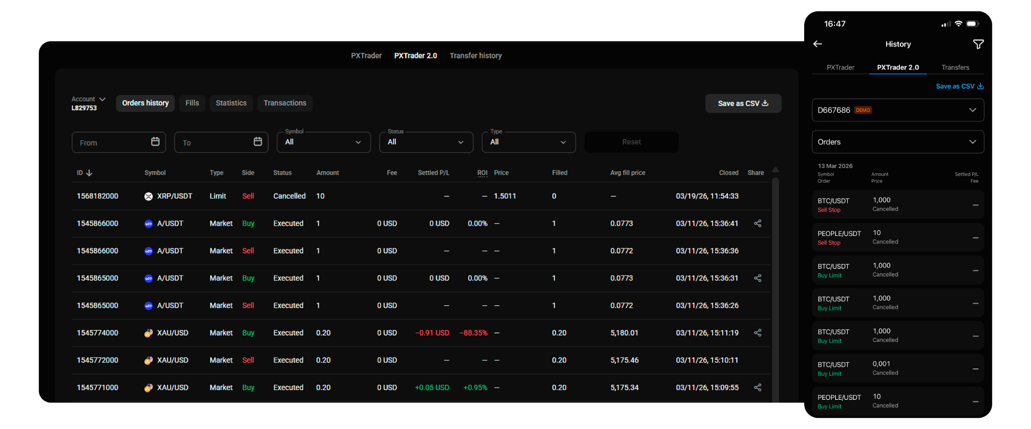Screen dimensions: 1031x429
Task: Tap the back arrow in mobile History
Action: point(818,44)
